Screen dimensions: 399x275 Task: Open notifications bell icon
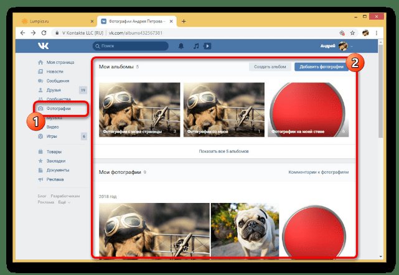181,46
